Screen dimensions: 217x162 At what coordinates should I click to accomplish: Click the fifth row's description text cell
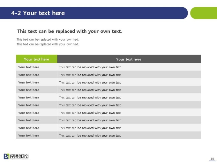point(129,98)
